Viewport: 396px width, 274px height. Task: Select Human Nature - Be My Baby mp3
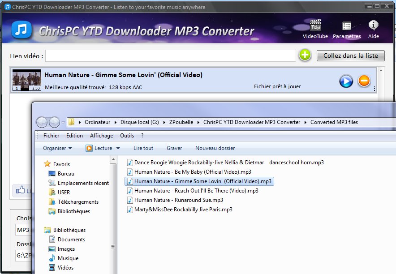[x=189, y=172]
